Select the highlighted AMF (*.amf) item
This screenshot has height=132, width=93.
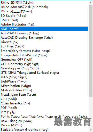[x=44, y=29]
